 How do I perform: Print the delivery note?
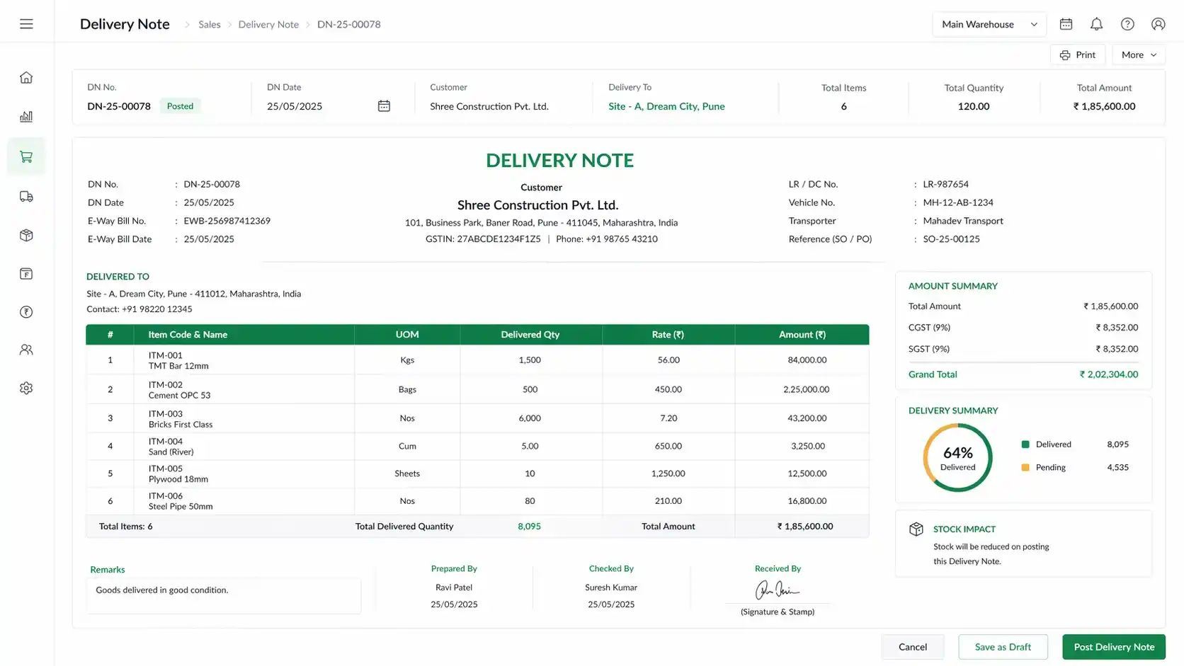tap(1077, 55)
